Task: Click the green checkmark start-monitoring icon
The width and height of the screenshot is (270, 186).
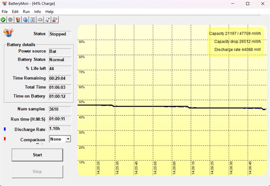Action: point(3,20)
